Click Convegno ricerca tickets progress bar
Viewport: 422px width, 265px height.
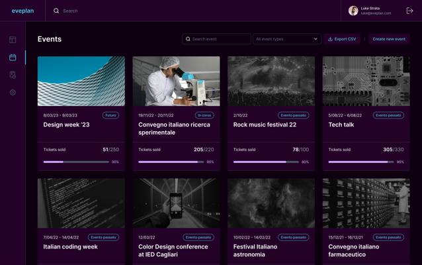coord(171,162)
